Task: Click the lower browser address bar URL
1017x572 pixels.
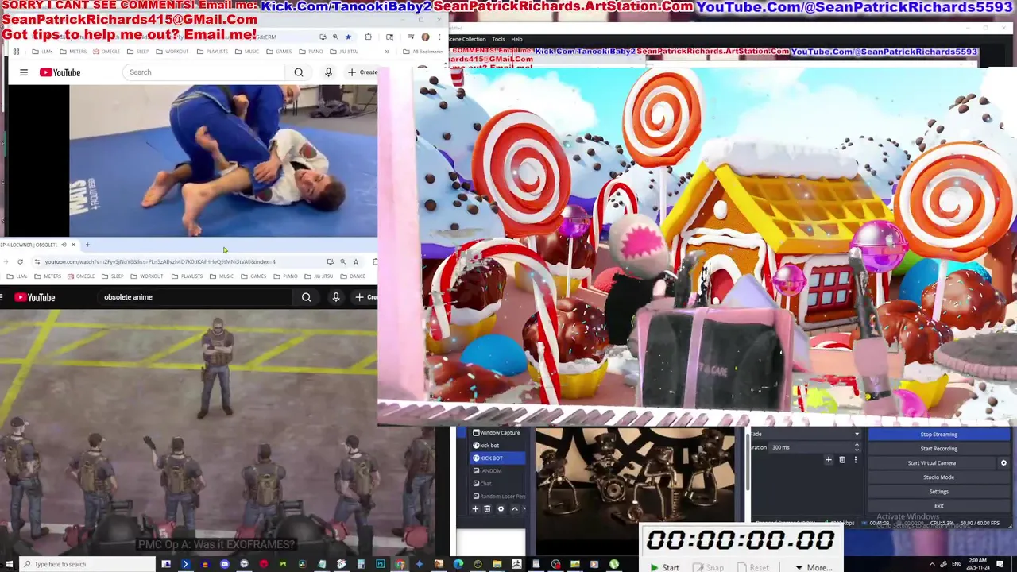Action: 160,261
